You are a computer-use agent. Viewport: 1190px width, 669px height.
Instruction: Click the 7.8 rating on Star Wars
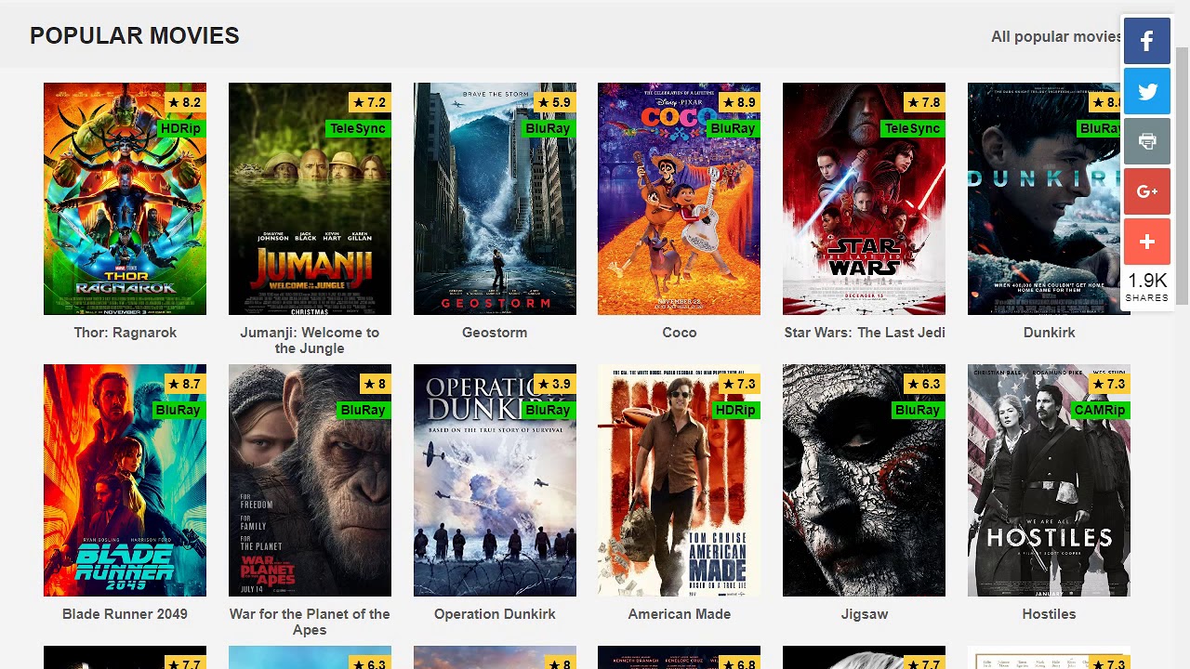(923, 102)
